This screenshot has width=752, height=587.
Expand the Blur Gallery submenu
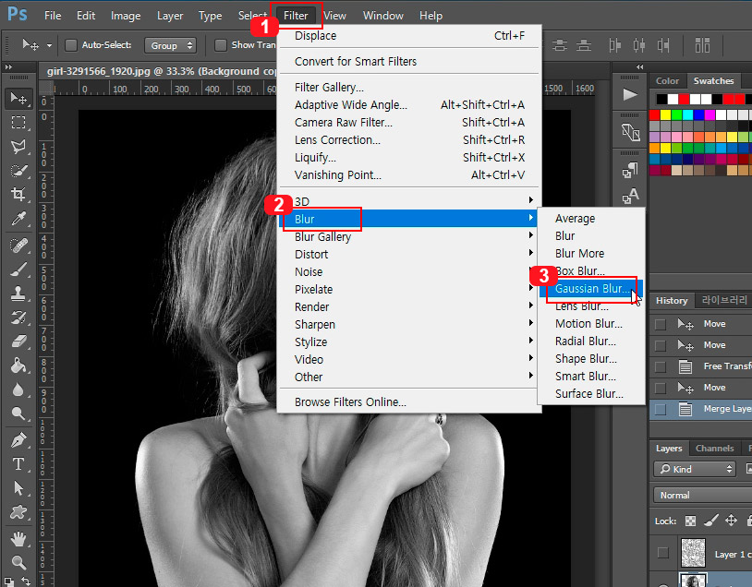pos(409,236)
